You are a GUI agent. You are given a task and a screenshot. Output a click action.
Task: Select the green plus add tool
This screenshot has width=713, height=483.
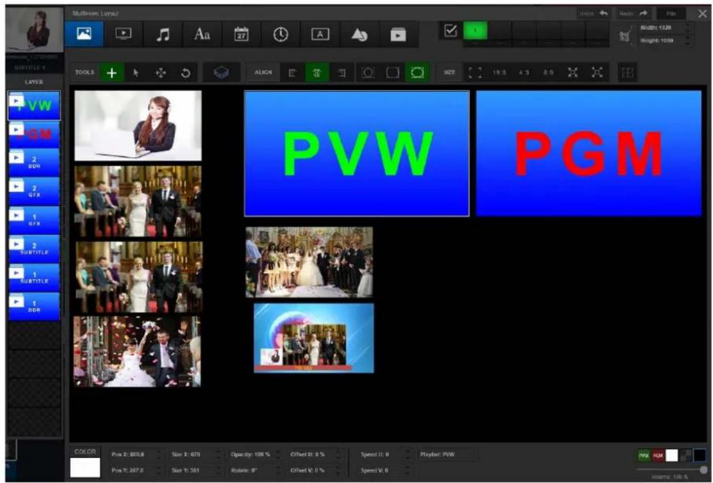[111, 73]
